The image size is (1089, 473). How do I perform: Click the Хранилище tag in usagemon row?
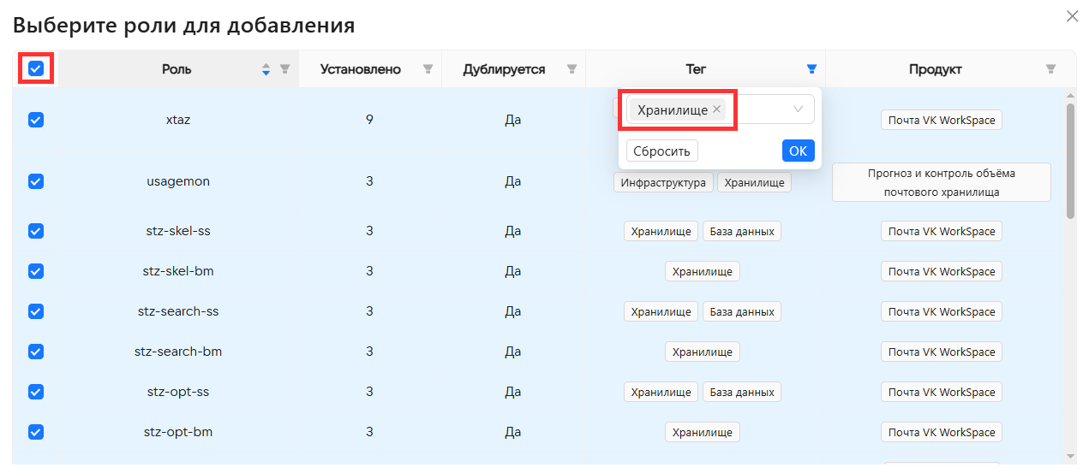(754, 182)
